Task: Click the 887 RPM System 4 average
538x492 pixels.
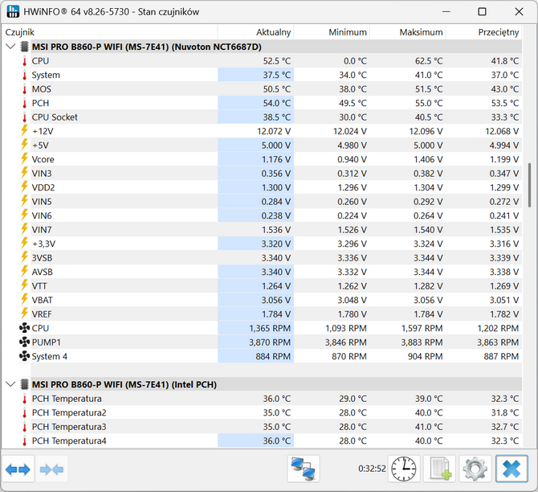Action: pos(501,357)
